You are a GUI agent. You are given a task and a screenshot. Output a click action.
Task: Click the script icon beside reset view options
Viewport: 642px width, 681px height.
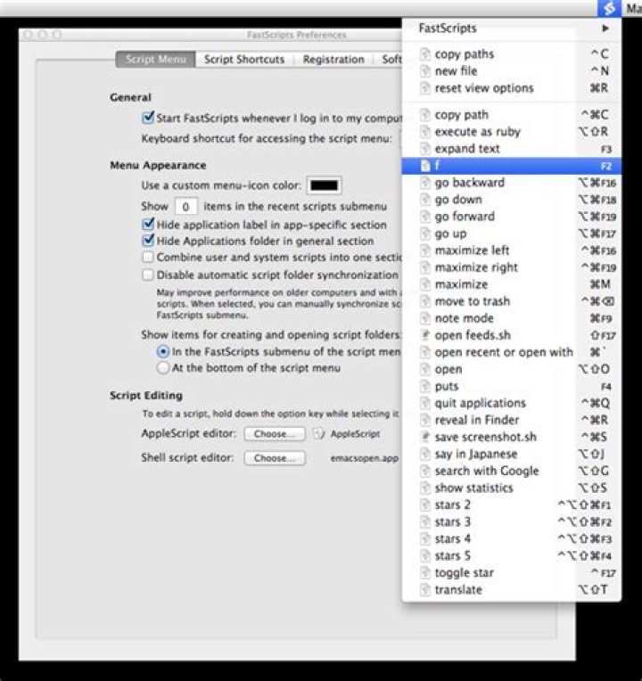pos(425,88)
